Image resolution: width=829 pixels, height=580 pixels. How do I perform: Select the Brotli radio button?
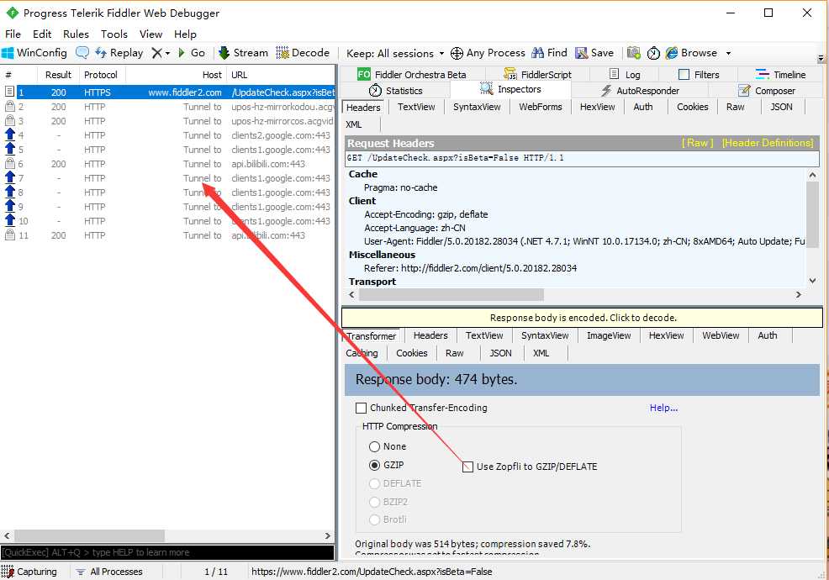point(374,519)
